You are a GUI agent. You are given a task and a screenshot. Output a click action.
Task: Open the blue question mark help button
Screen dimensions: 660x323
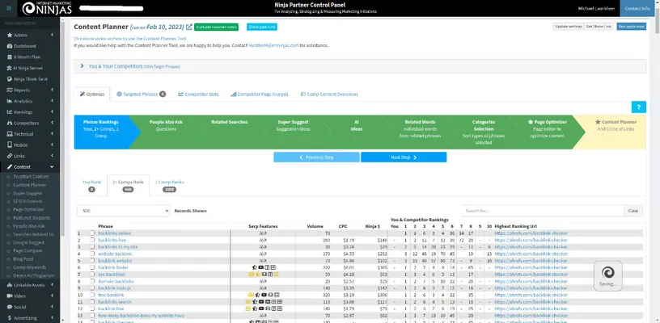coord(638,107)
